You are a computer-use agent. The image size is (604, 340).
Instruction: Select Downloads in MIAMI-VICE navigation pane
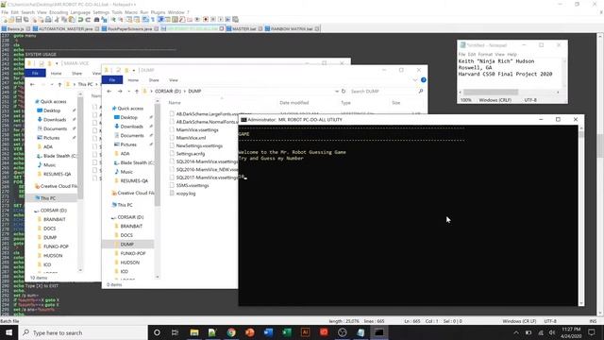[55, 120]
